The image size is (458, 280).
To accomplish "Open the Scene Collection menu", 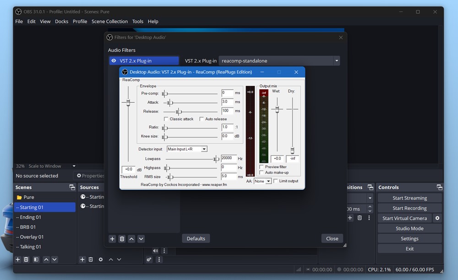I will (x=109, y=21).
